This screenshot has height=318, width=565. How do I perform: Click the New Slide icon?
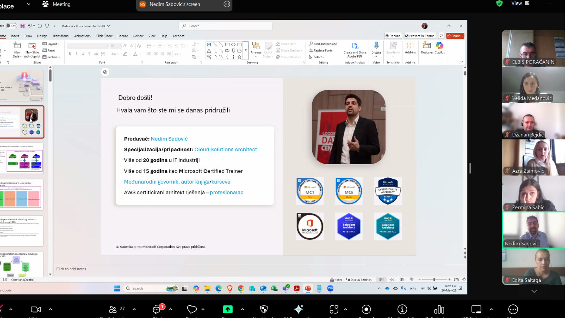coord(17,46)
